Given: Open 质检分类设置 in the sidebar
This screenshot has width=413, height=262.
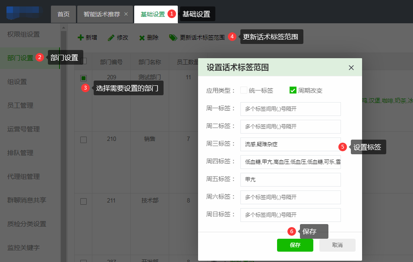Looking at the screenshot, I should tap(26, 224).
